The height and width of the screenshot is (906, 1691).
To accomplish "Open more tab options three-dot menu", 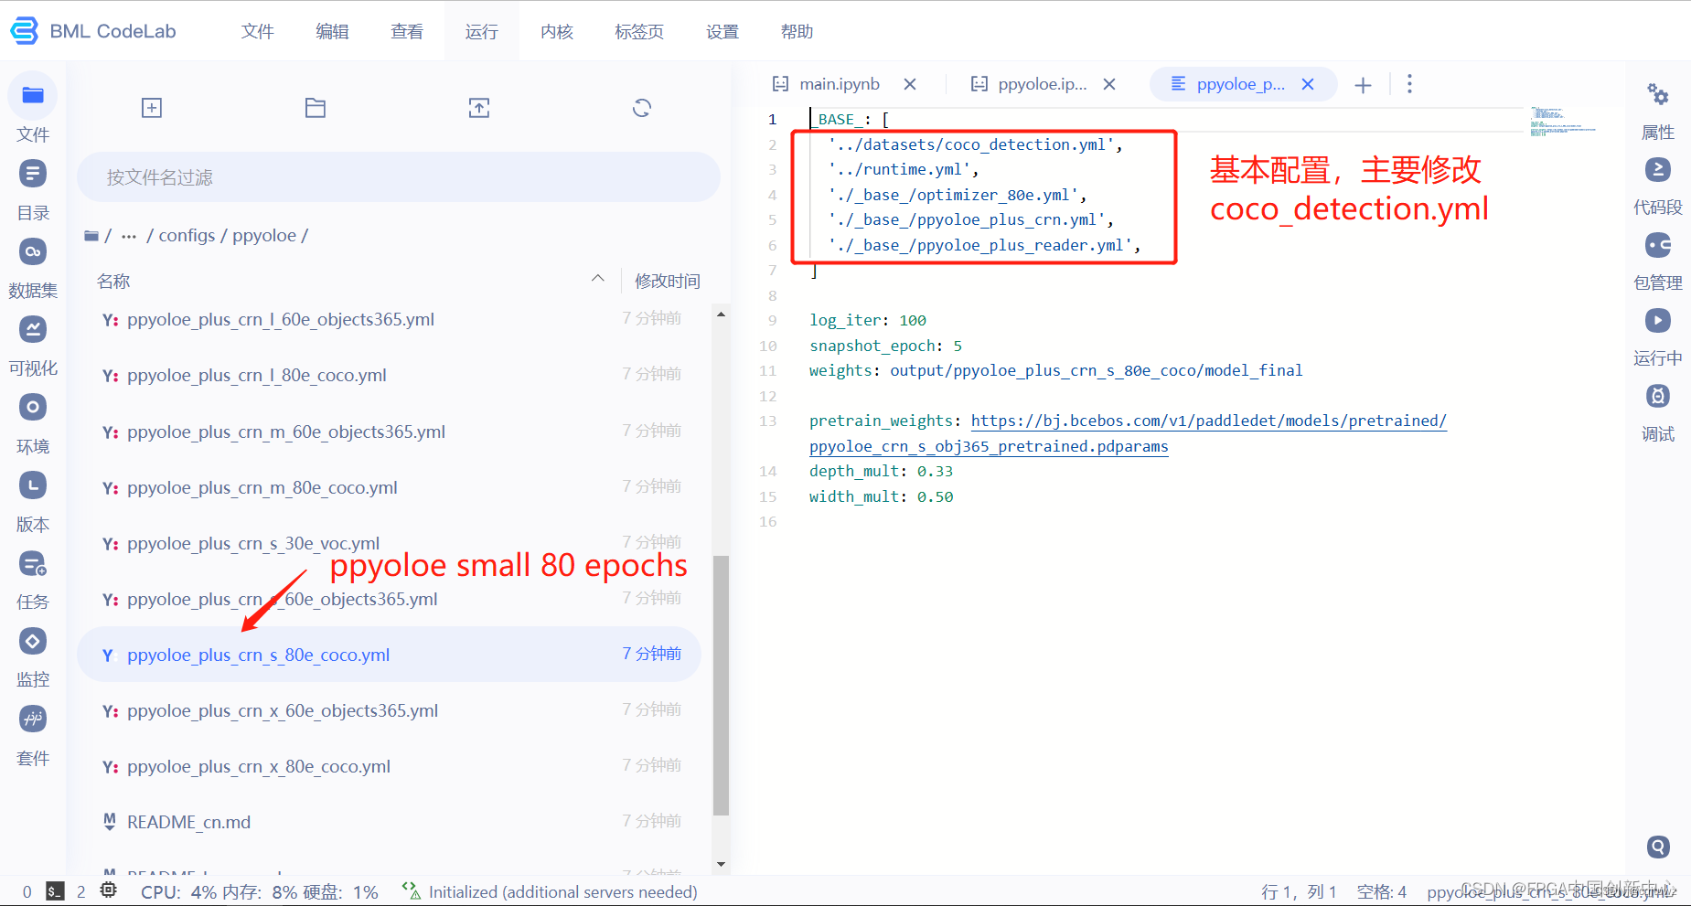I will coord(1409,84).
